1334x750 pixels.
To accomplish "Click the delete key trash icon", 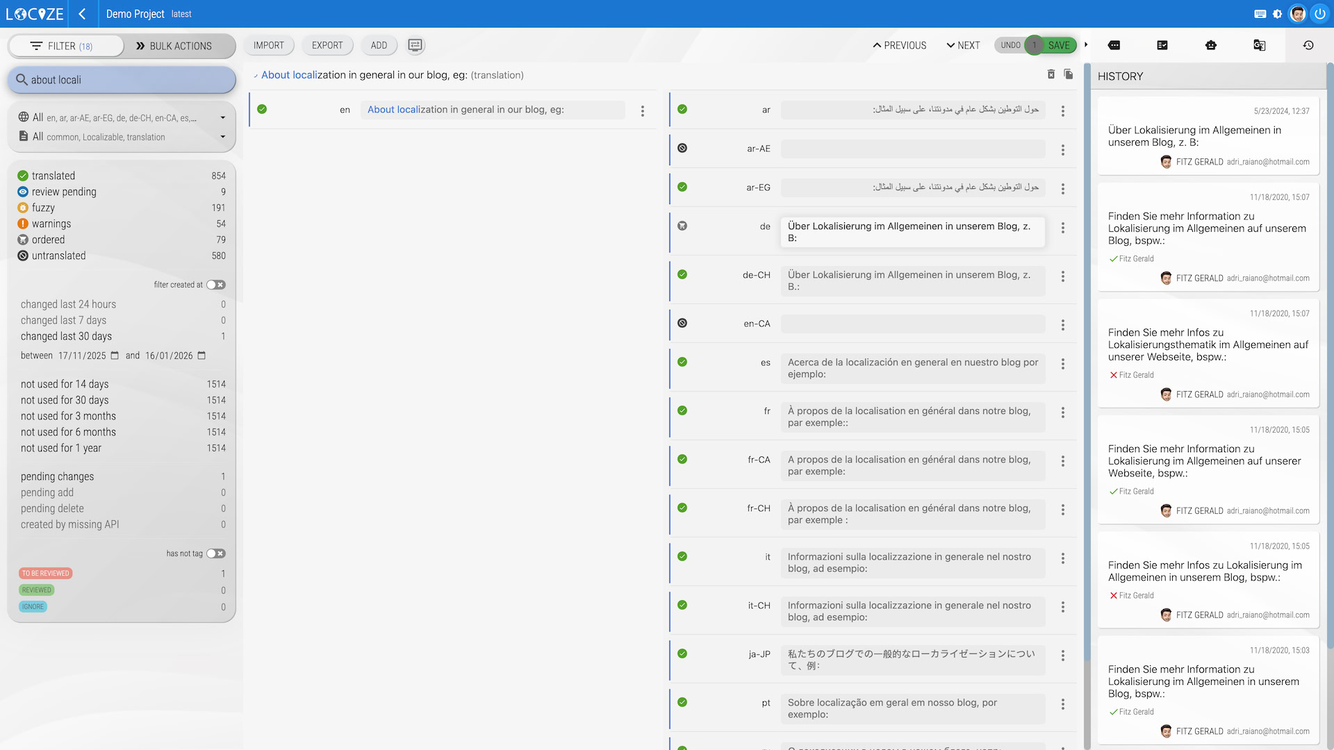I will [x=1051, y=74].
